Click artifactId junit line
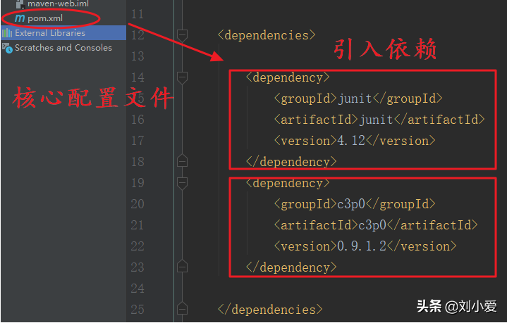Screen dimensions: 507x323 pyautogui.click(x=379, y=120)
